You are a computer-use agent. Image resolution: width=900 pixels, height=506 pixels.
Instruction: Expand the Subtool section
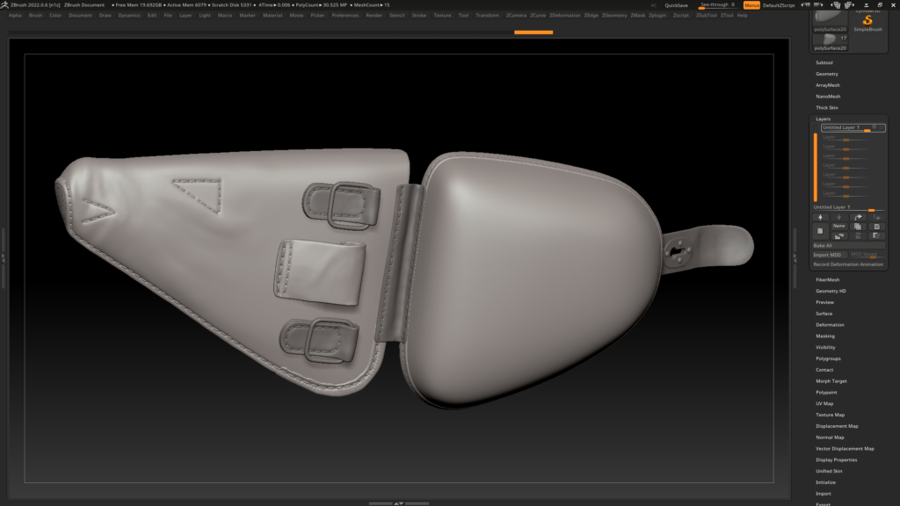824,62
